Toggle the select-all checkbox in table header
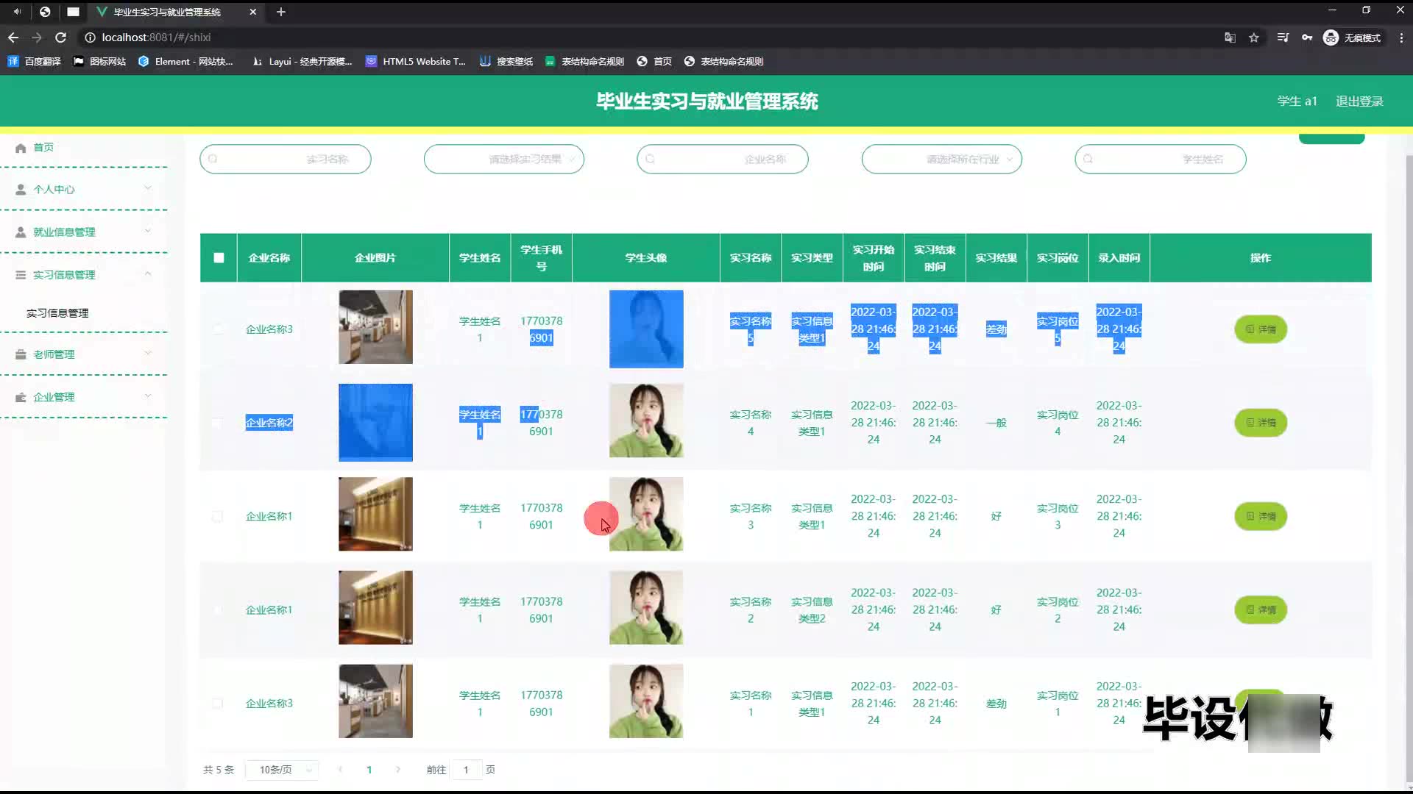The height and width of the screenshot is (794, 1413). 219,258
